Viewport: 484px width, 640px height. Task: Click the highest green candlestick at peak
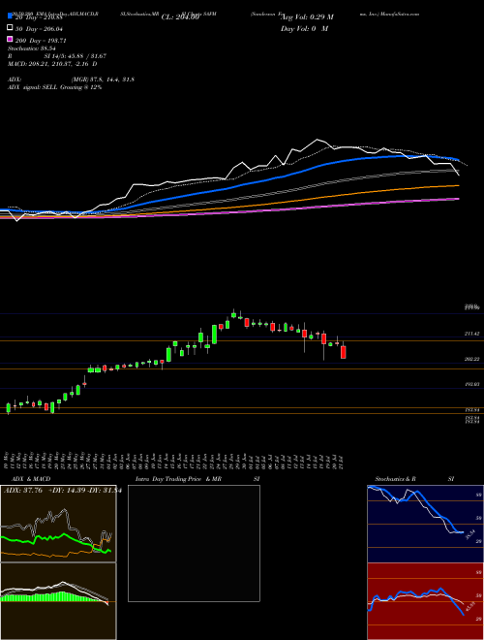click(233, 315)
